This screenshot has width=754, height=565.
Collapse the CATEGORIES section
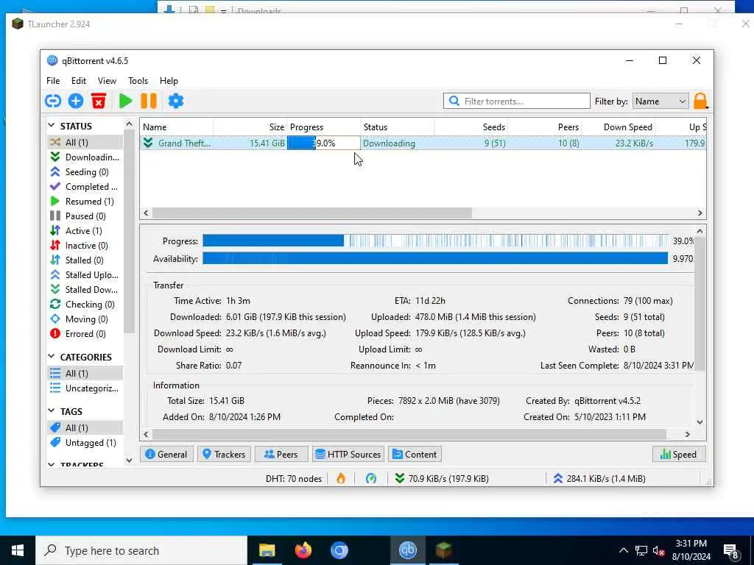tap(52, 357)
